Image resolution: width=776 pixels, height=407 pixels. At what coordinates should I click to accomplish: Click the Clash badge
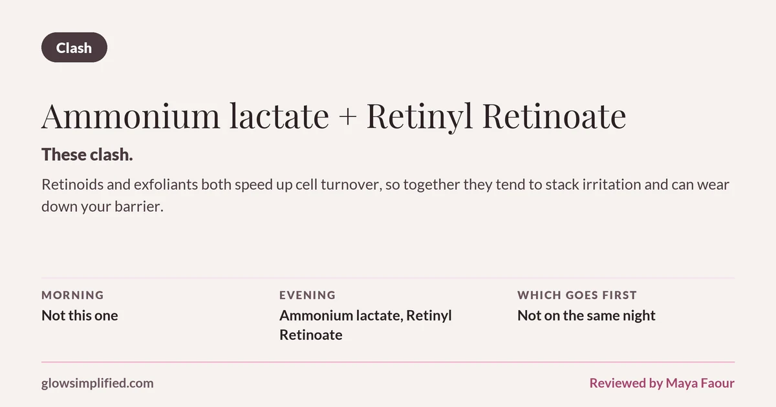74,48
